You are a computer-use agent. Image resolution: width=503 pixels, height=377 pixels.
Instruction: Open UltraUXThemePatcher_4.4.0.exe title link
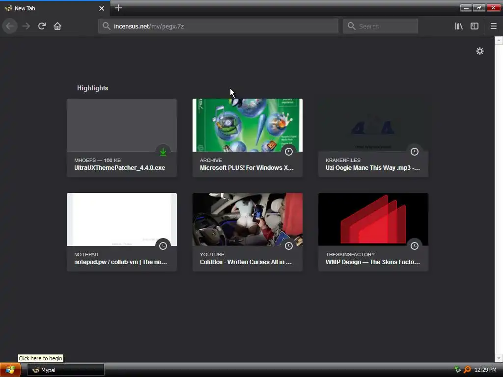(120, 168)
